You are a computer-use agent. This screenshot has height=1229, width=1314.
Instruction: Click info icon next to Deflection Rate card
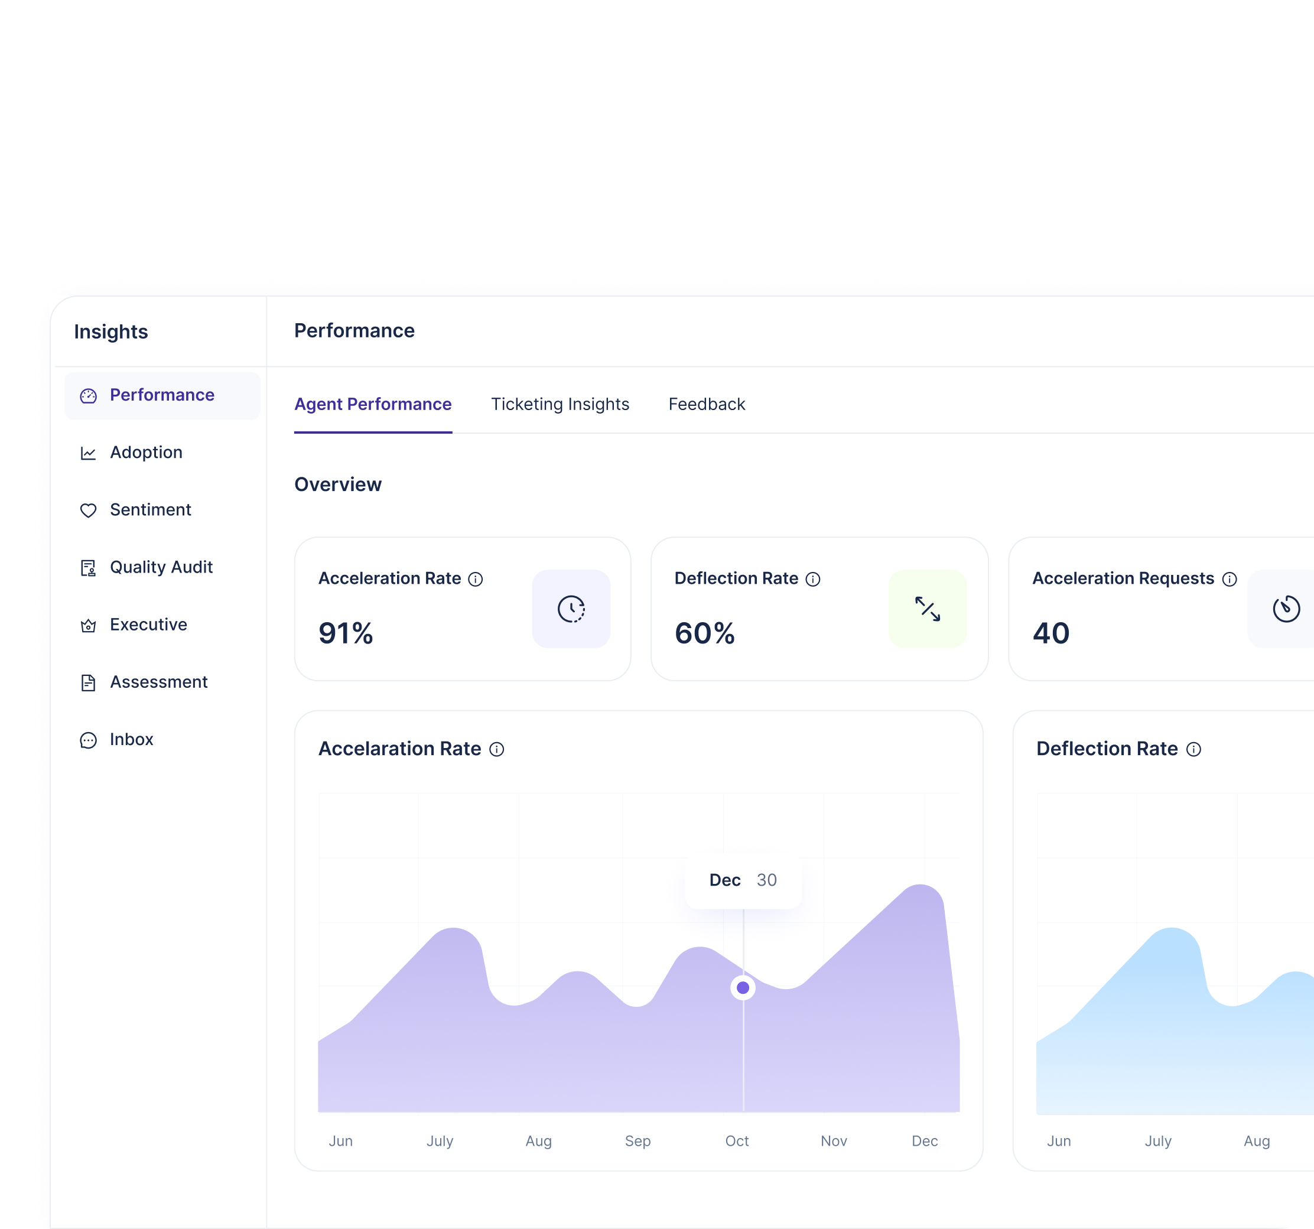coord(813,579)
